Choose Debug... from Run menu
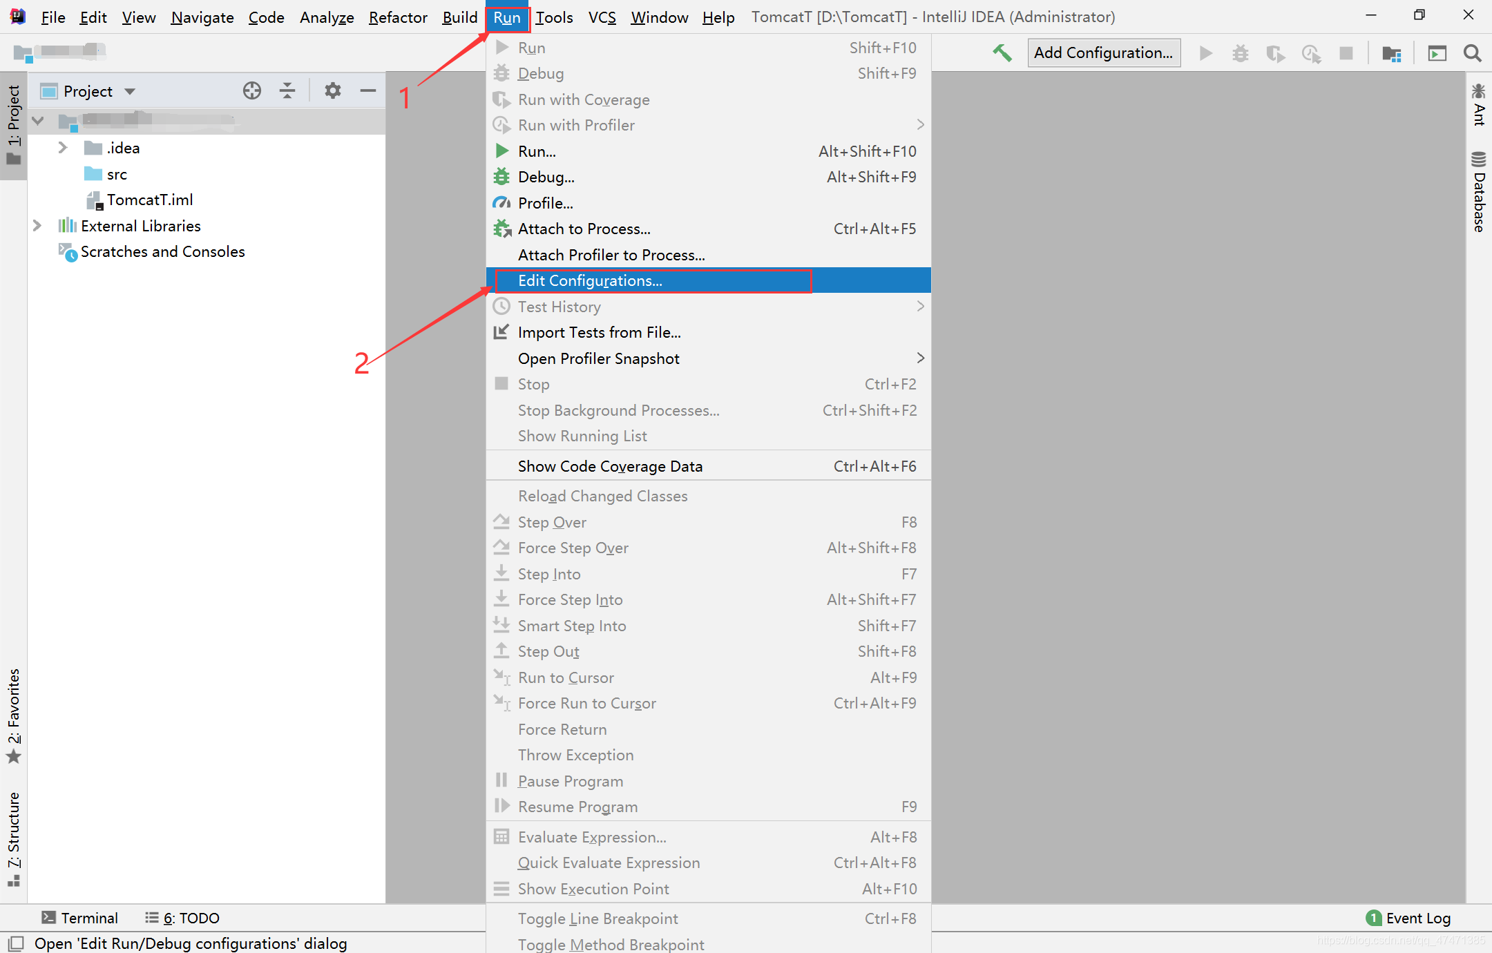The width and height of the screenshot is (1492, 953). [x=709, y=177]
